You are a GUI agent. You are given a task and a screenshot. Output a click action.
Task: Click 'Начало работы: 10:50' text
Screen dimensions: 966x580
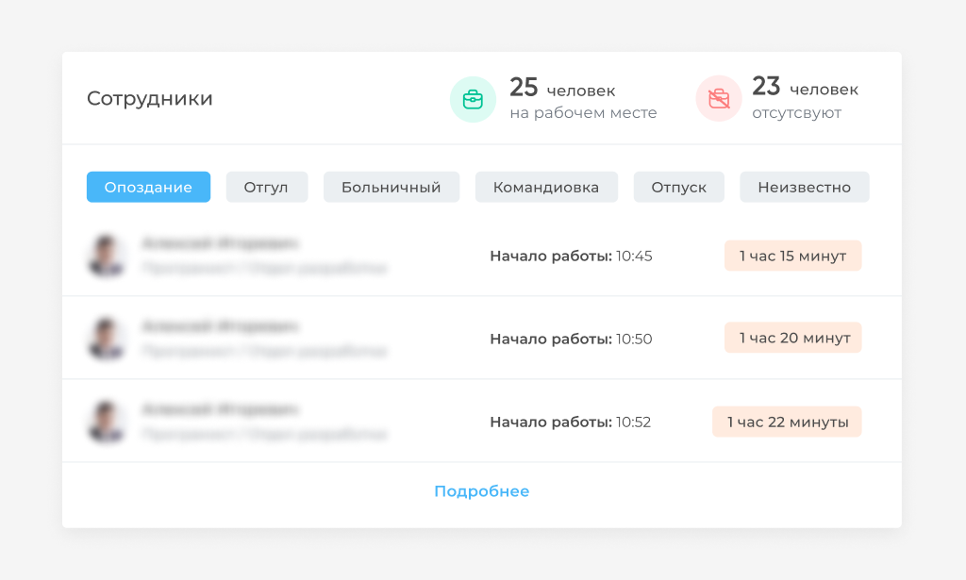click(571, 338)
